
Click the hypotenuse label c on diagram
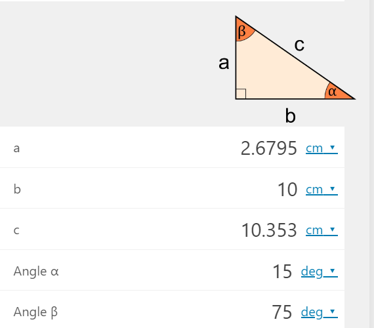299,45
